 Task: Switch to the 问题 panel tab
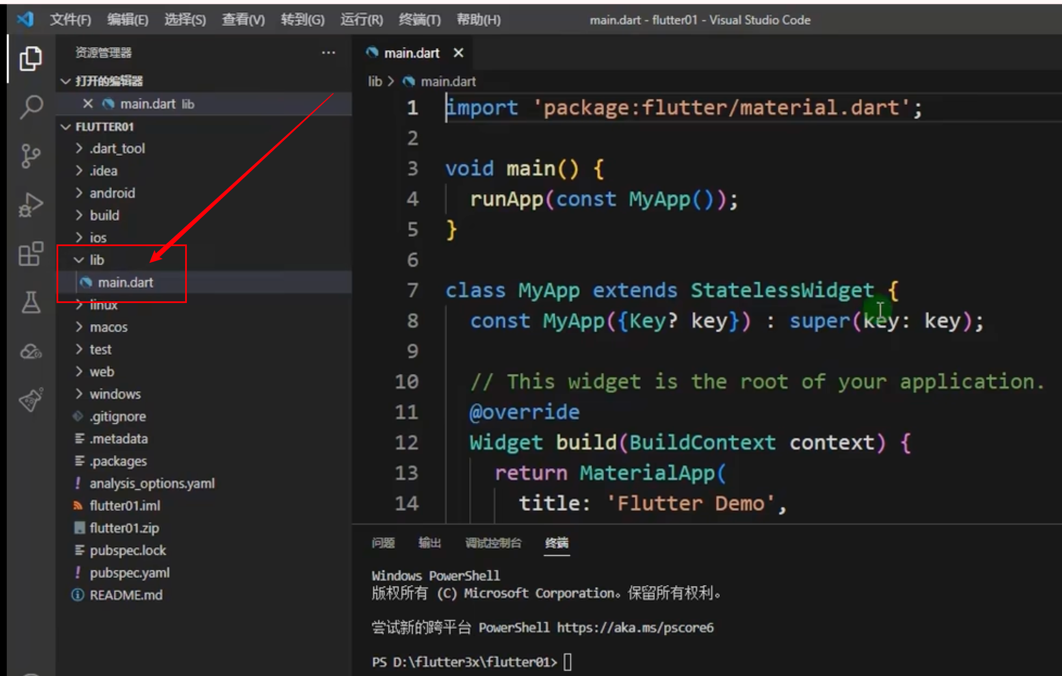coord(383,543)
